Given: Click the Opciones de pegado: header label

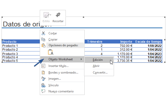Looking at the screenshot, I should (63, 45).
